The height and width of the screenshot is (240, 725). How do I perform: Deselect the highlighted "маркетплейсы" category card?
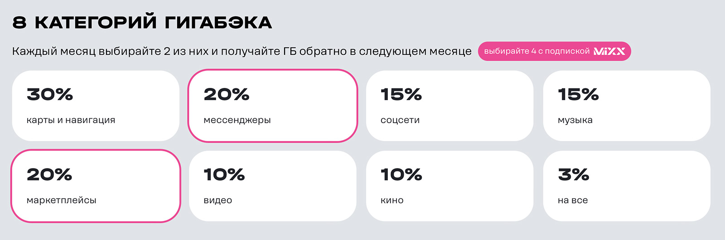point(96,186)
